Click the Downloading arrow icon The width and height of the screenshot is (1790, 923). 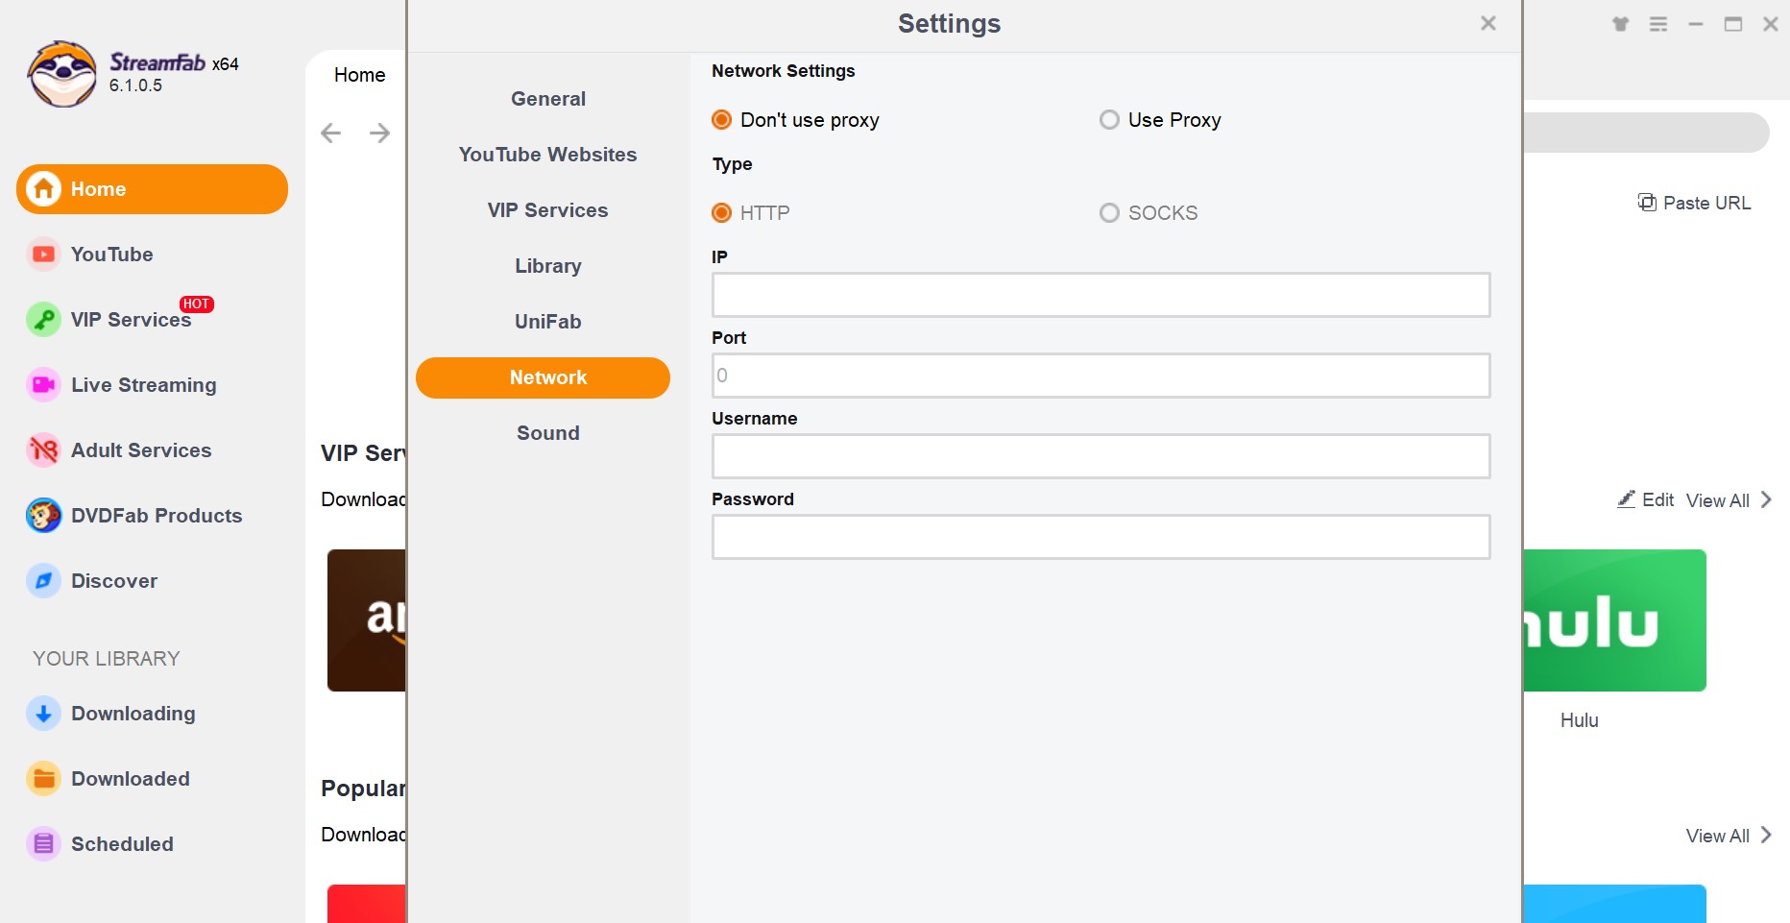point(43,714)
